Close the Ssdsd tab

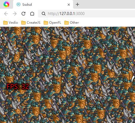pyautogui.click(x=69, y=5)
